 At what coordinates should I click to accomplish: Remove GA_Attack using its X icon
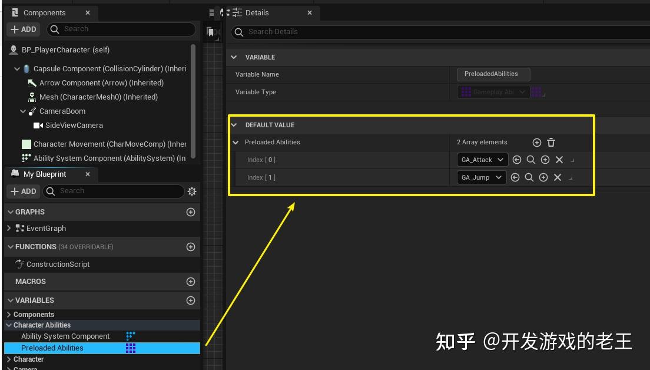click(559, 160)
